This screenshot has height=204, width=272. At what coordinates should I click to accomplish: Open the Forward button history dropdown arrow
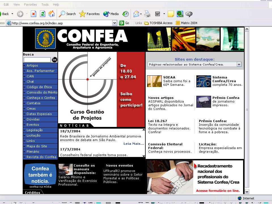click(x=27, y=14)
